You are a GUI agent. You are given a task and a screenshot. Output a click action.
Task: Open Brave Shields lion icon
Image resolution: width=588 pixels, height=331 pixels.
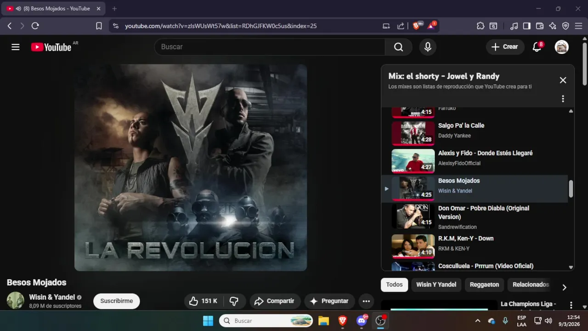pyautogui.click(x=417, y=26)
